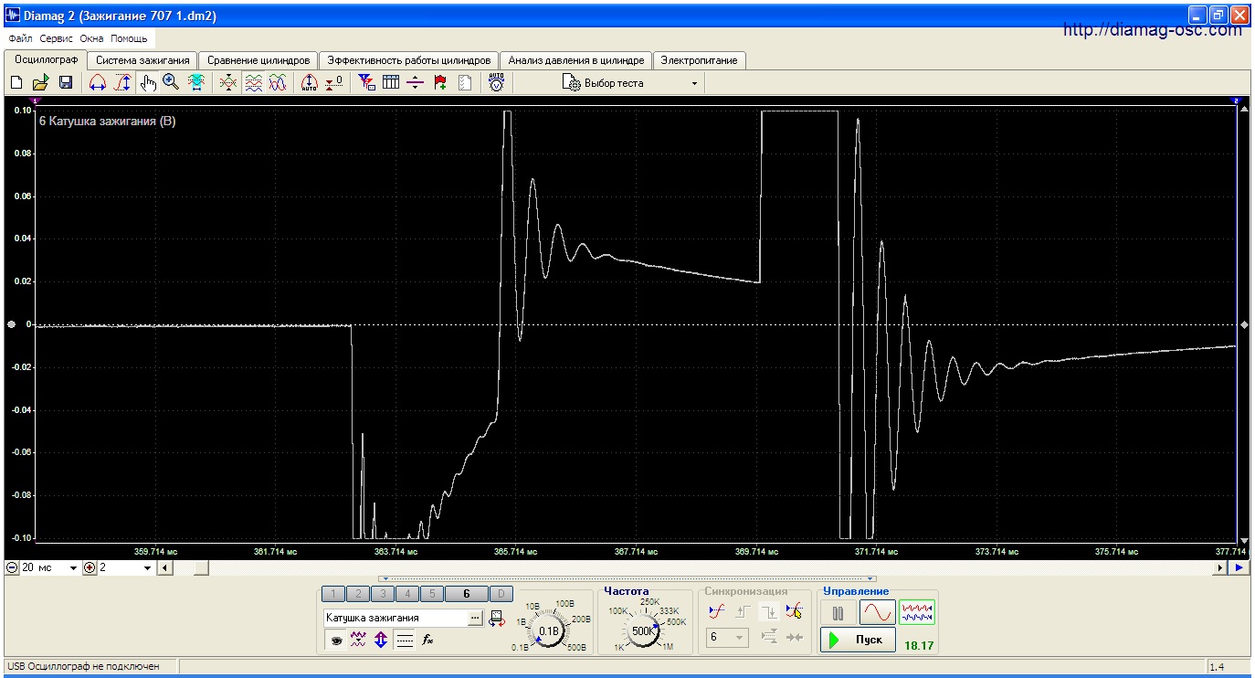Click the red-green crossed waveform overlay icon
The height and width of the screenshot is (678, 1255).
(228, 82)
